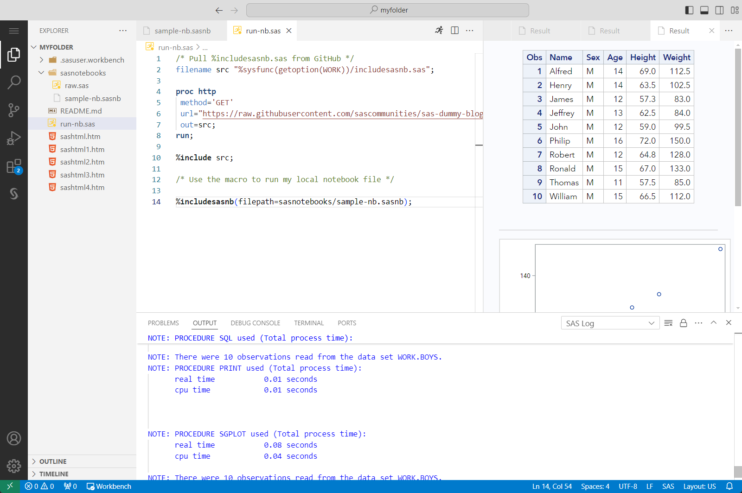Screen dimensions: 742x493
Task: Select the UTF-8 encoding in the status bar
Action: coord(627,486)
